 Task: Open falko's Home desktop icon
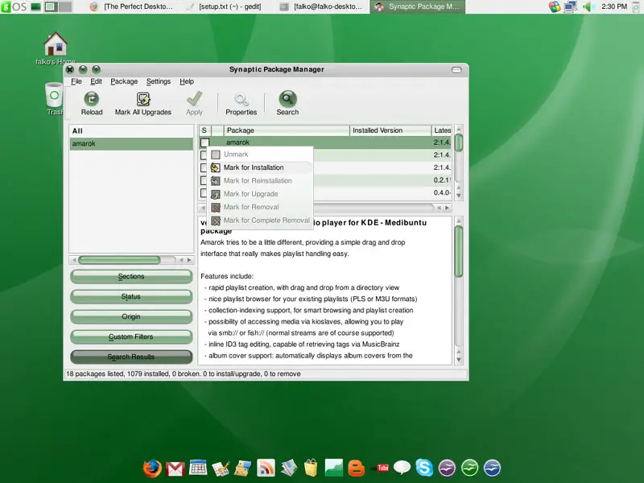pos(56,44)
